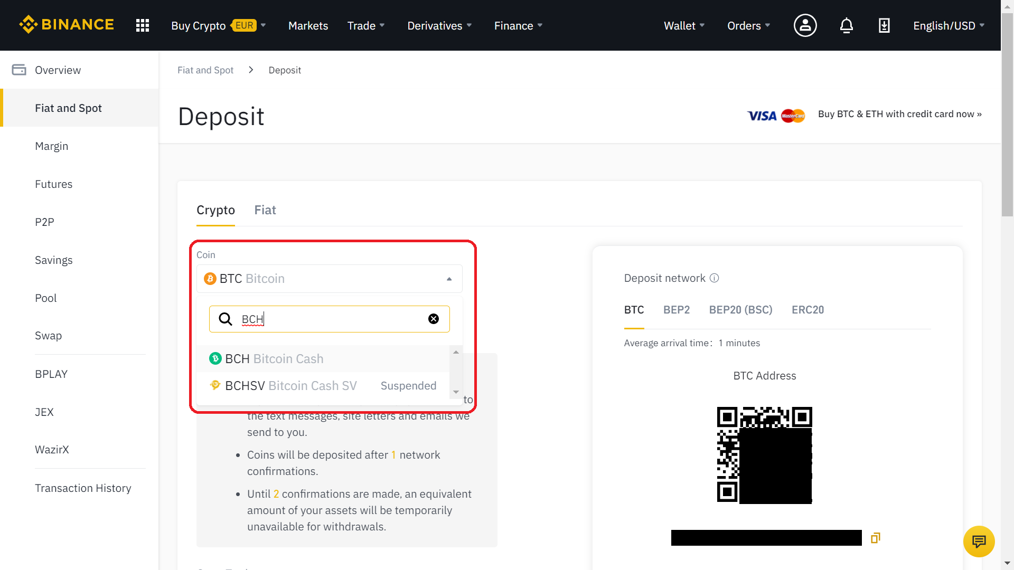Open the user account profile icon
This screenshot has height=570, width=1014.
(x=805, y=25)
